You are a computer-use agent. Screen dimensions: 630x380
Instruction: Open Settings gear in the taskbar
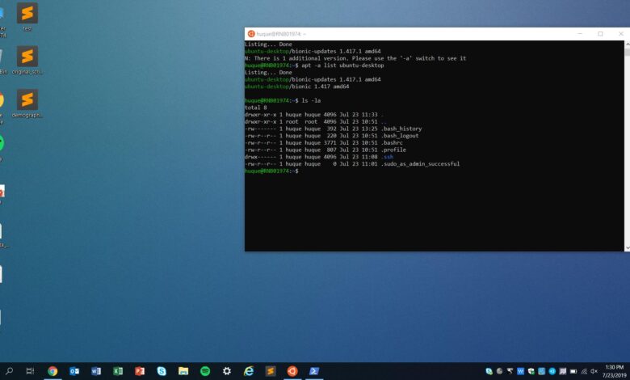click(x=227, y=371)
